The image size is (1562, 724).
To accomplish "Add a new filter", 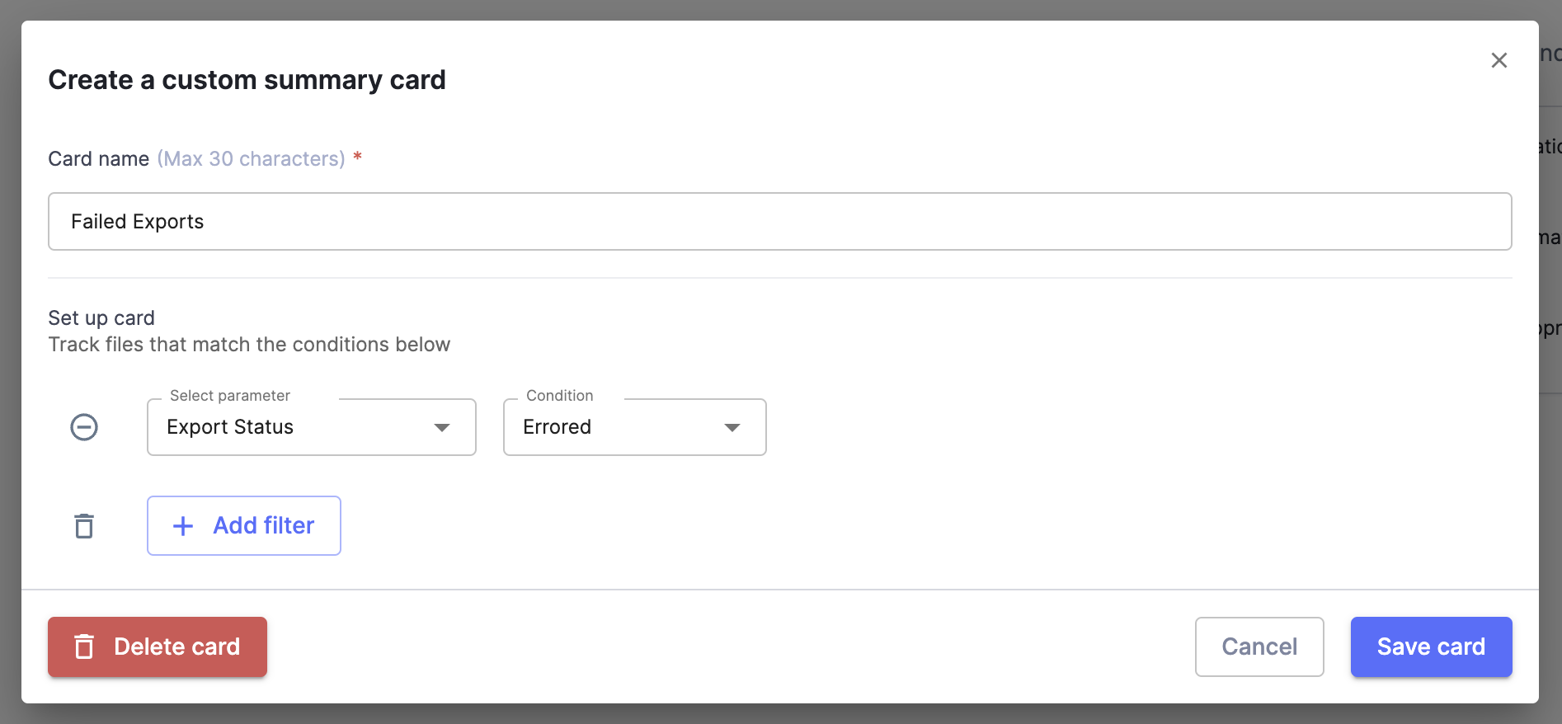I will [x=244, y=526].
